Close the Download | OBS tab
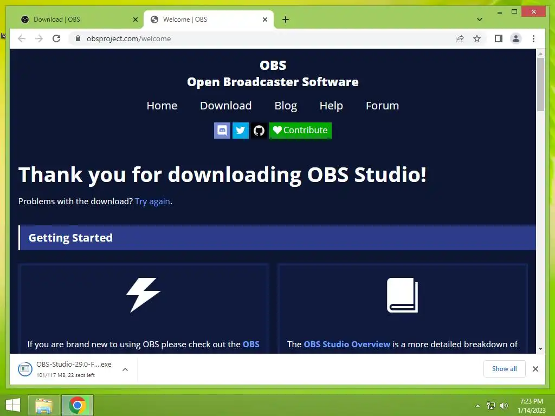The height and width of the screenshot is (416, 555). [135, 19]
